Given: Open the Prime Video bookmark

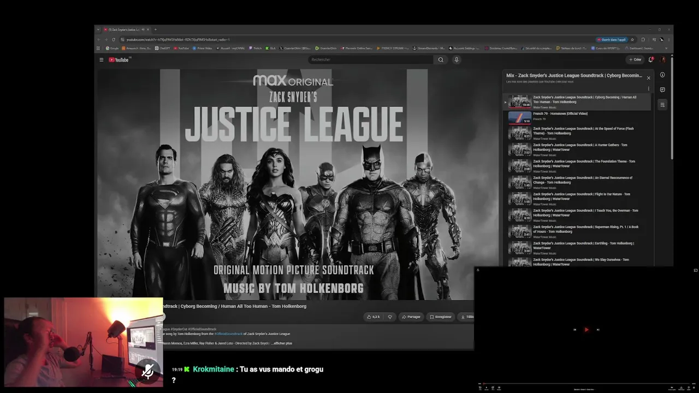Looking at the screenshot, I should point(202,48).
